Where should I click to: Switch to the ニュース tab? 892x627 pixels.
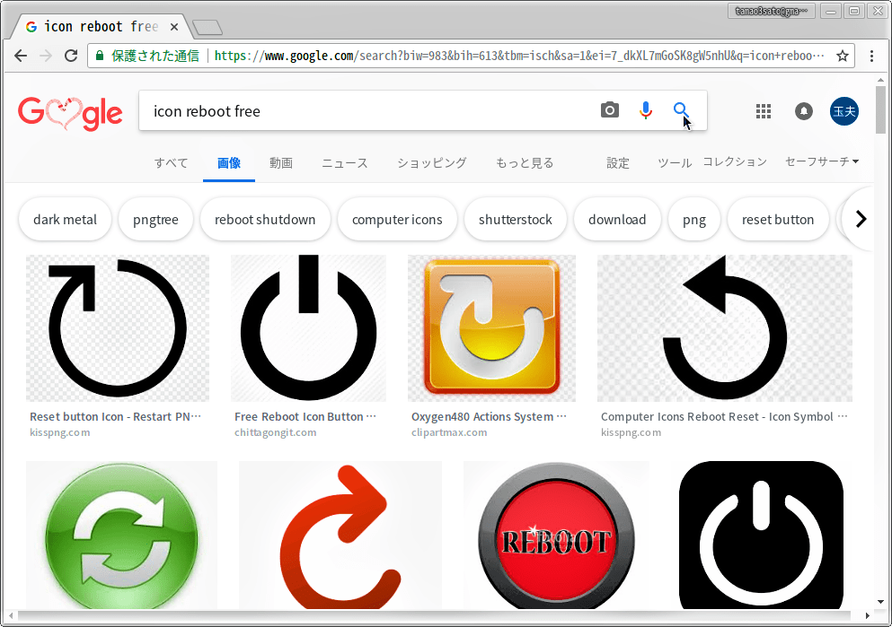click(x=345, y=163)
